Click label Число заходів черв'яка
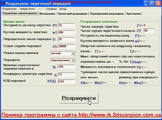This screenshot has width=162, height=120. pyautogui.click(x=100, y=27)
